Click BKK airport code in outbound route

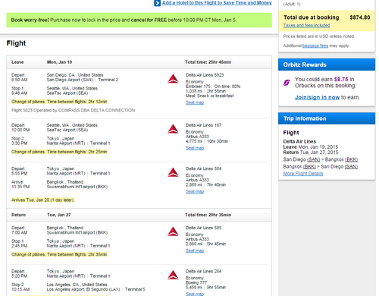pos(352,159)
